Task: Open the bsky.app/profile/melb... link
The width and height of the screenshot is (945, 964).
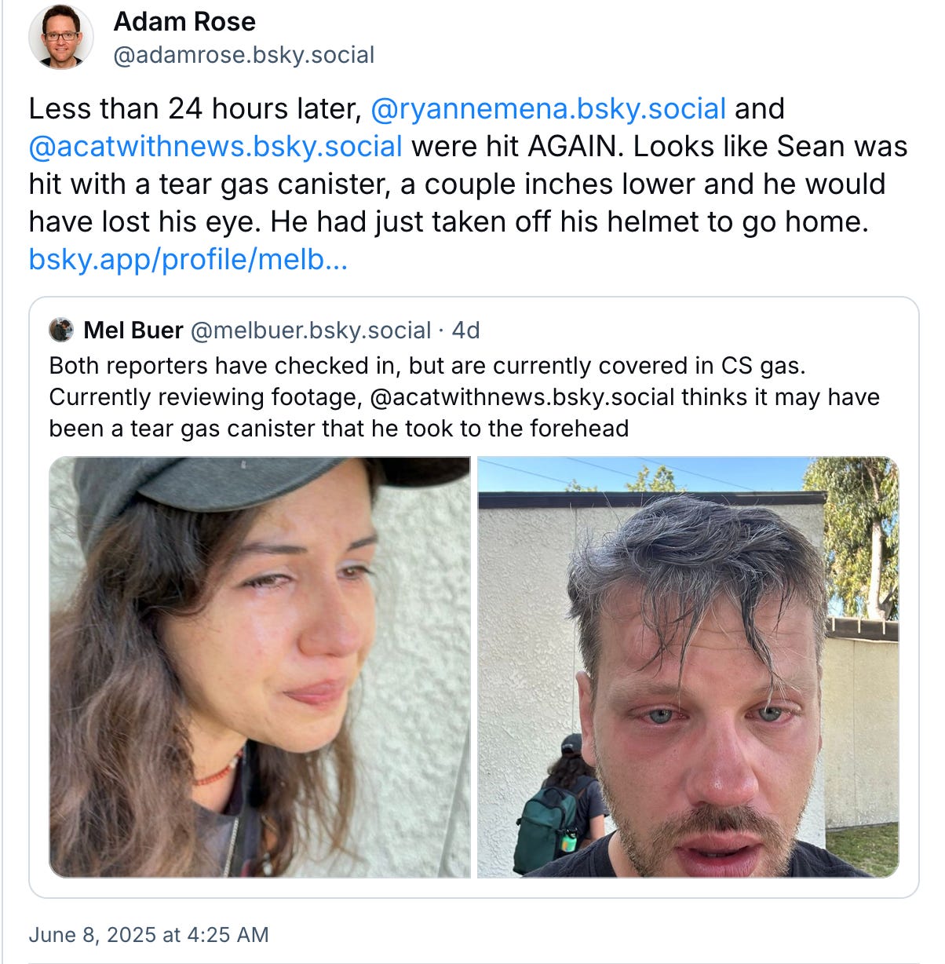Action: 188,259
